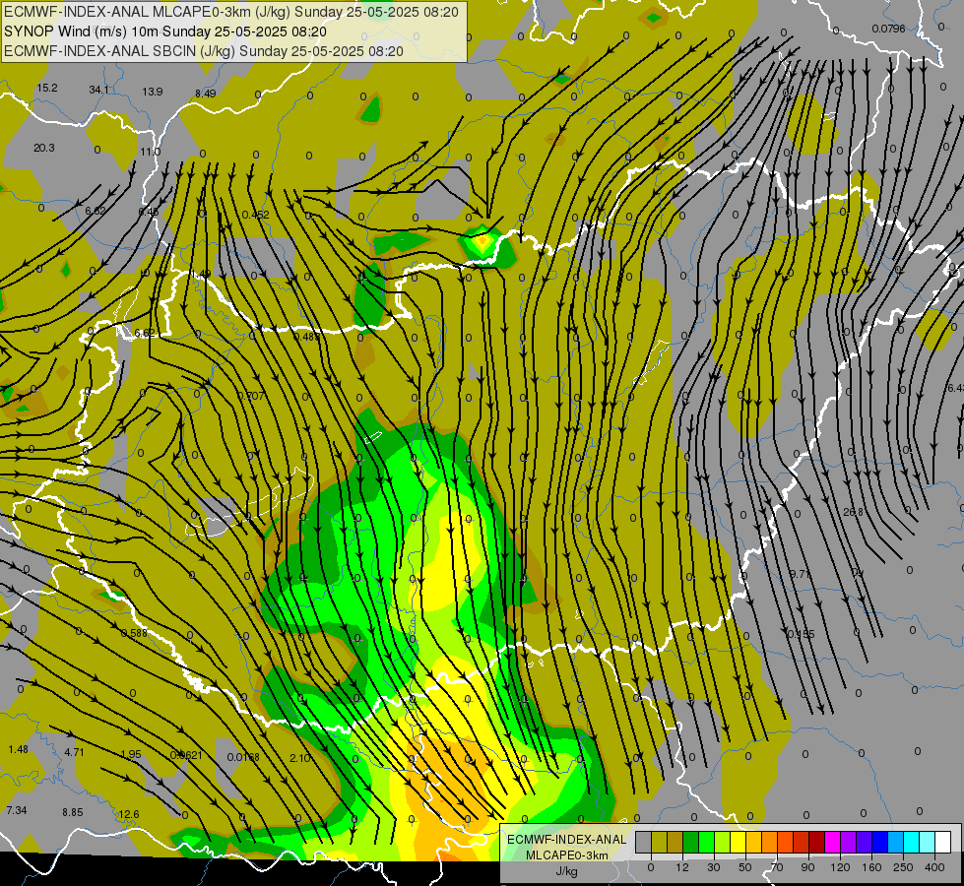This screenshot has height=886, width=964.
Task: Click legend tick value 250
Action: pyautogui.click(x=903, y=867)
